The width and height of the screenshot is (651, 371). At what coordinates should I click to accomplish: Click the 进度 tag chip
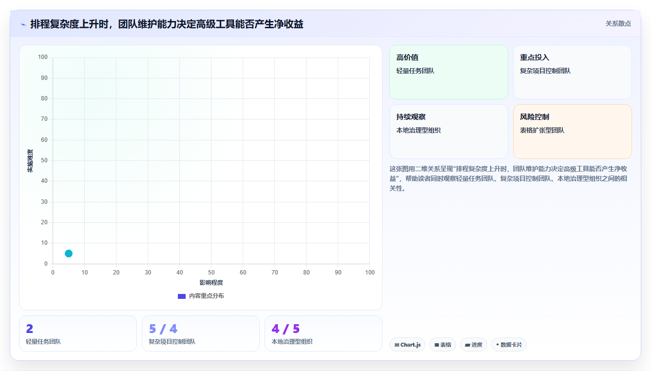coord(474,345)
